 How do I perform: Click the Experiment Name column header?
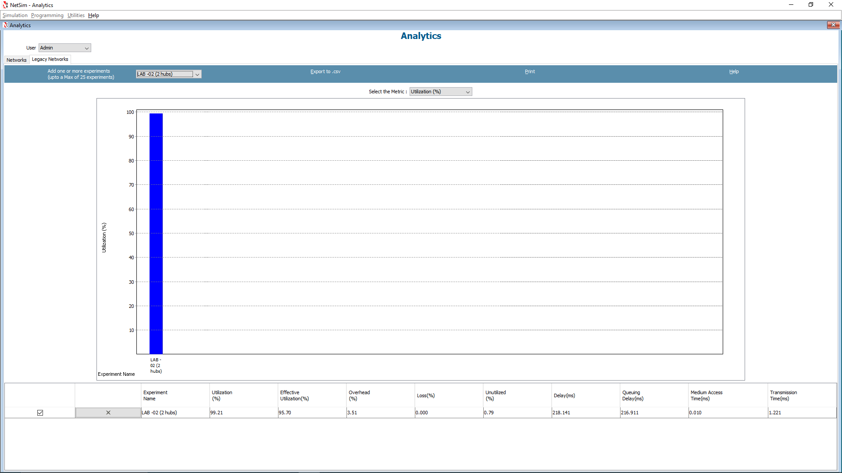pos(175,395)
